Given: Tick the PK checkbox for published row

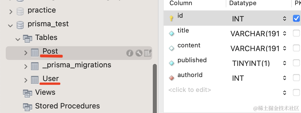Looking at the screenshot, I should [296, 63].
